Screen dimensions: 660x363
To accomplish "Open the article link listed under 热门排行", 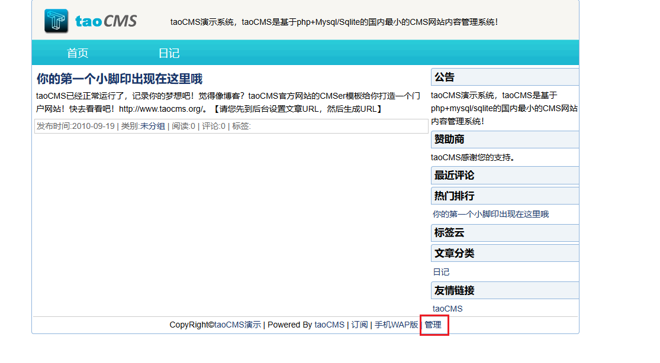I will click(491, 214).
